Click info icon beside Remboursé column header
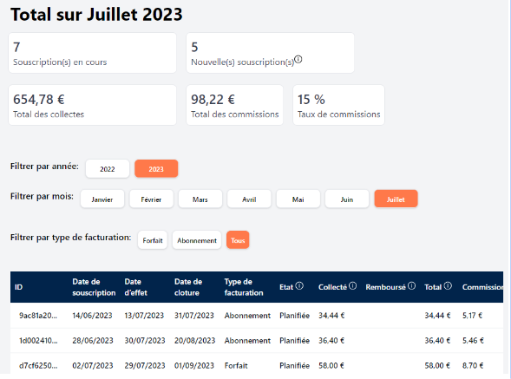The image size is (511, 379). click(x=411, y=286)
